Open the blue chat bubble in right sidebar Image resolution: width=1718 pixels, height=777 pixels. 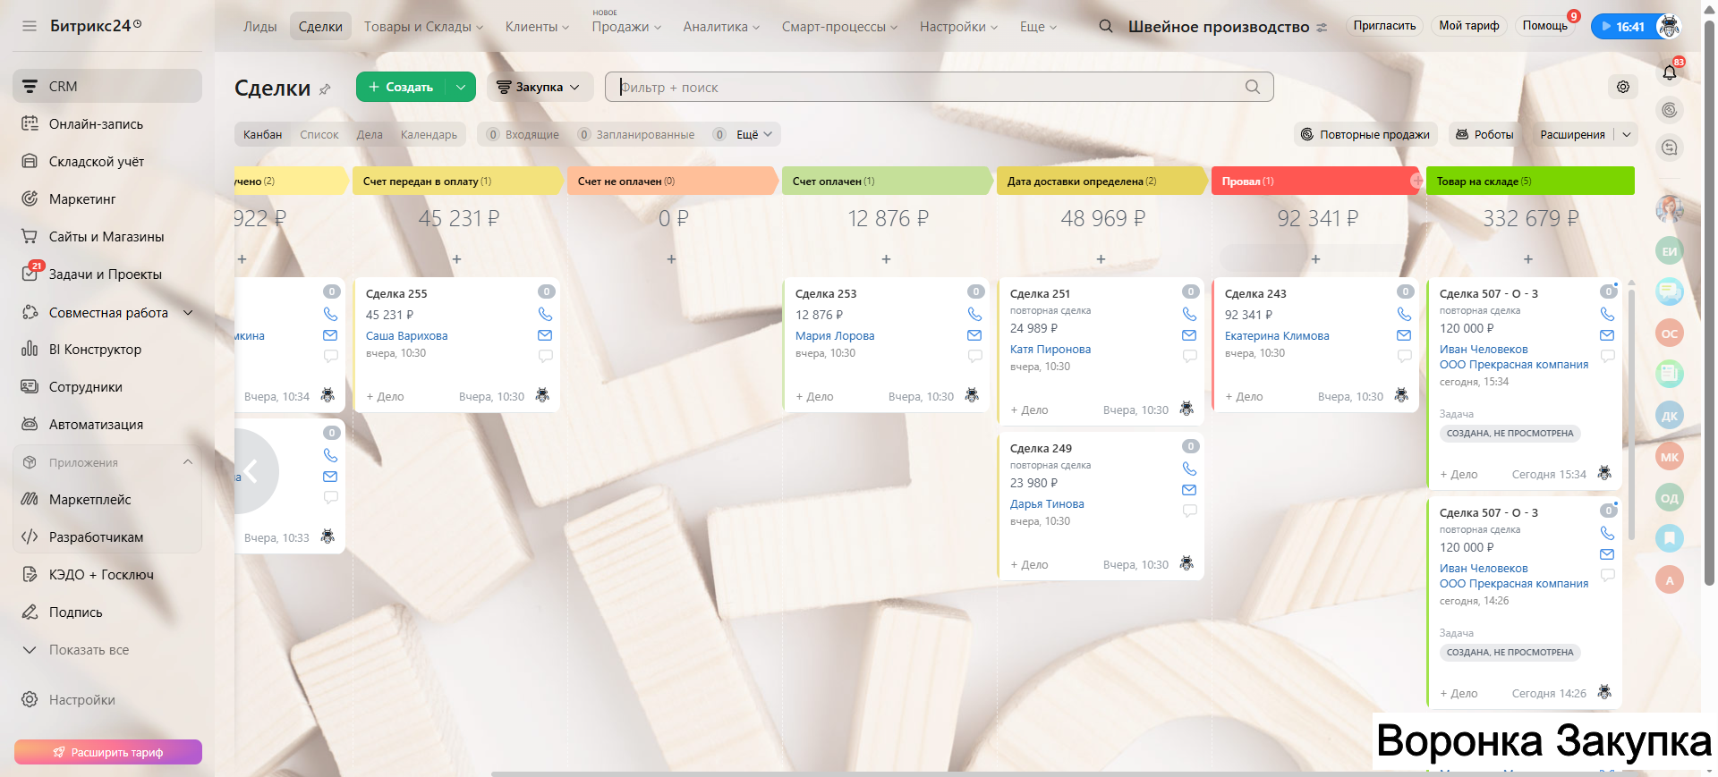1670,291
